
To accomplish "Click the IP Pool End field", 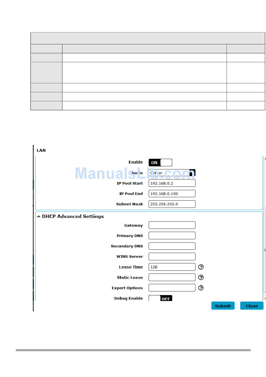I will click(x=172, y=194).
